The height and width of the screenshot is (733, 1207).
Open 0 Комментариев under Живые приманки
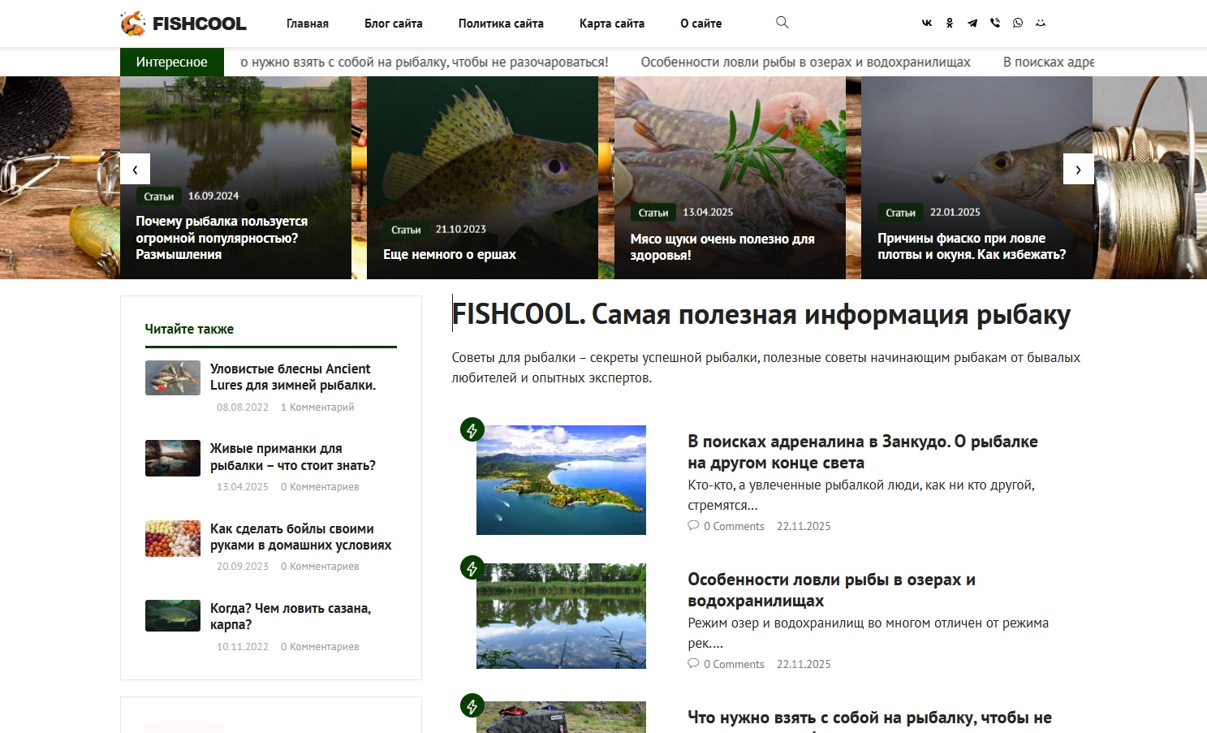(320, 487)
